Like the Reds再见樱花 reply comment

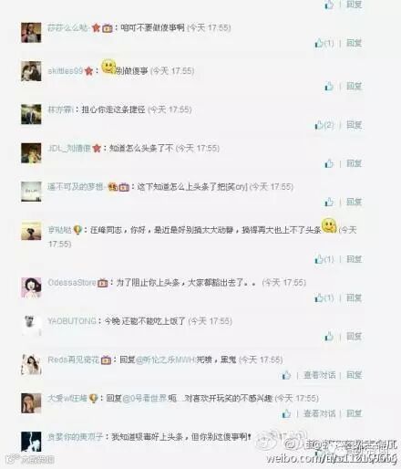[x=286, y=375]
